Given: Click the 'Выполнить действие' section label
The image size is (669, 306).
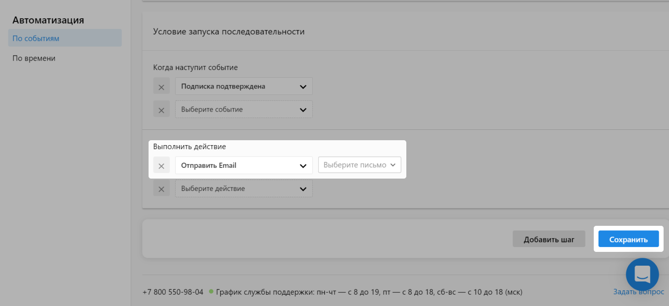Looking at the screenshot, I should tap(189, 146).
